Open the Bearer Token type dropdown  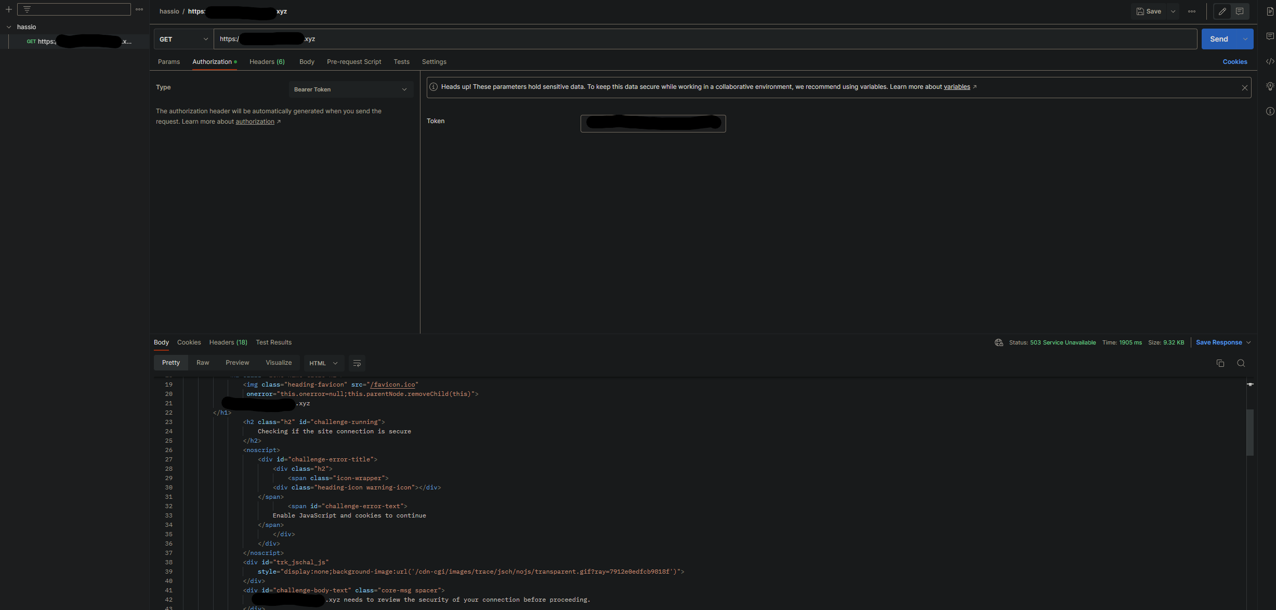351,89
